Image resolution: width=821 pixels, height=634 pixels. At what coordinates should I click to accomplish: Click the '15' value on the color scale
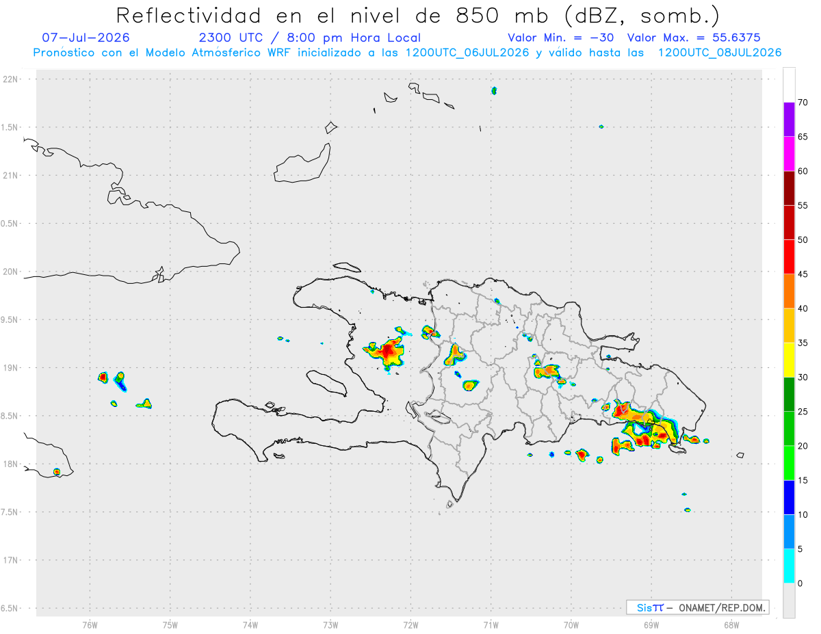coord(803,480)
